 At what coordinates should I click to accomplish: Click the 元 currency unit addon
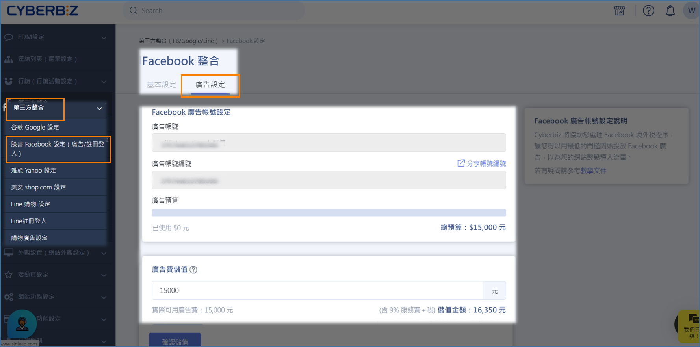[x=495, y=290]
